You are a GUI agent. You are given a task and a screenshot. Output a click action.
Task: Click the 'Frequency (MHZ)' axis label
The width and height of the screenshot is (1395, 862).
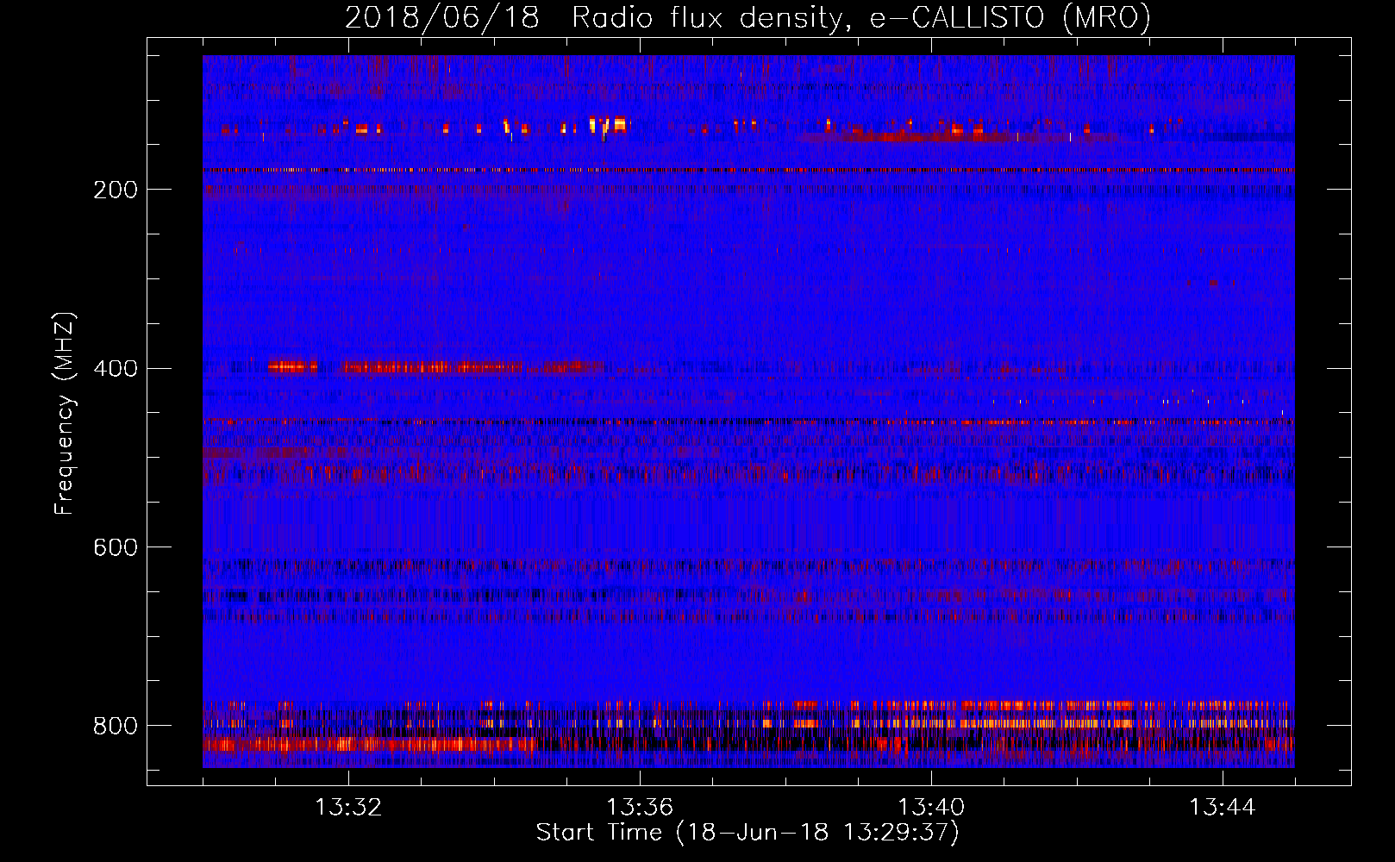[65, 413]
